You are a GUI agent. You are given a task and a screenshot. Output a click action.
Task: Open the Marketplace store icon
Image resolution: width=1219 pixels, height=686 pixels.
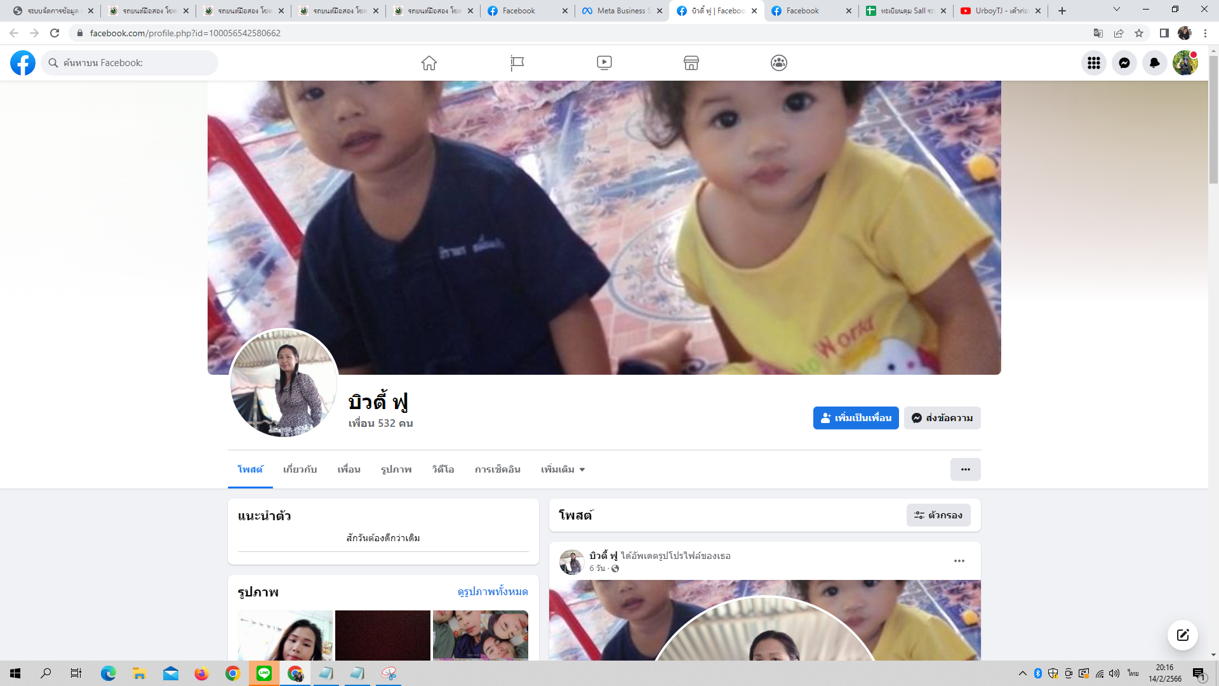pyautogui.click(x=691, y=63)
